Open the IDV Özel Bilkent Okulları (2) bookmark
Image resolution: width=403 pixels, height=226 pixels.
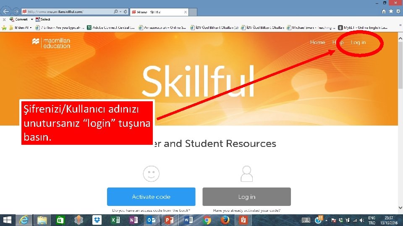pos(214,28)
